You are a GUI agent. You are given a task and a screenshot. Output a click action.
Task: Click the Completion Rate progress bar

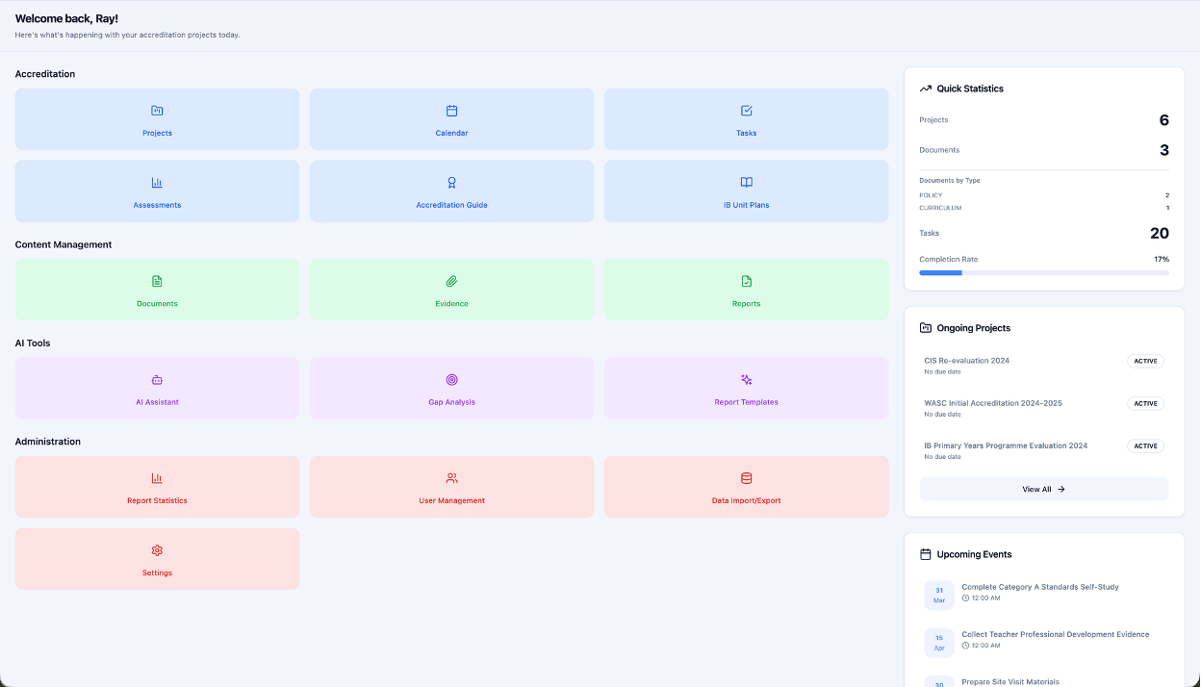point(1043,273)
